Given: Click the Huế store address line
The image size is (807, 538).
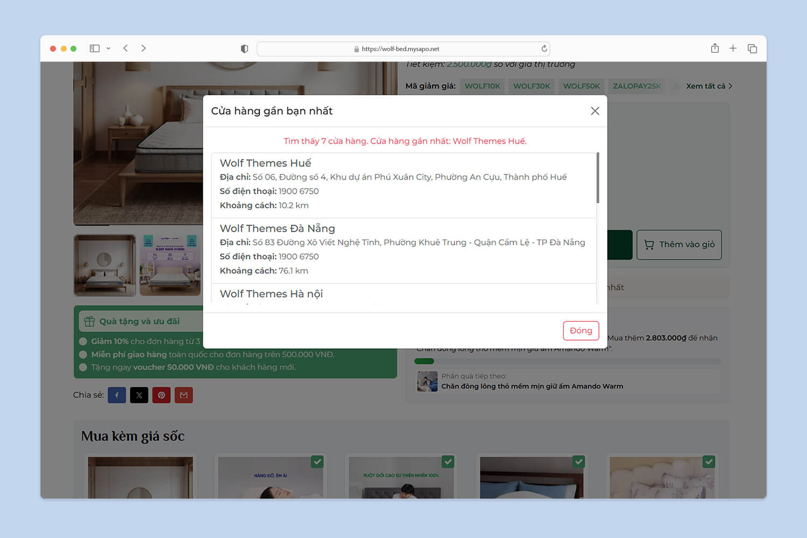Looking at the screenshot, I should [x=393, y=177].
